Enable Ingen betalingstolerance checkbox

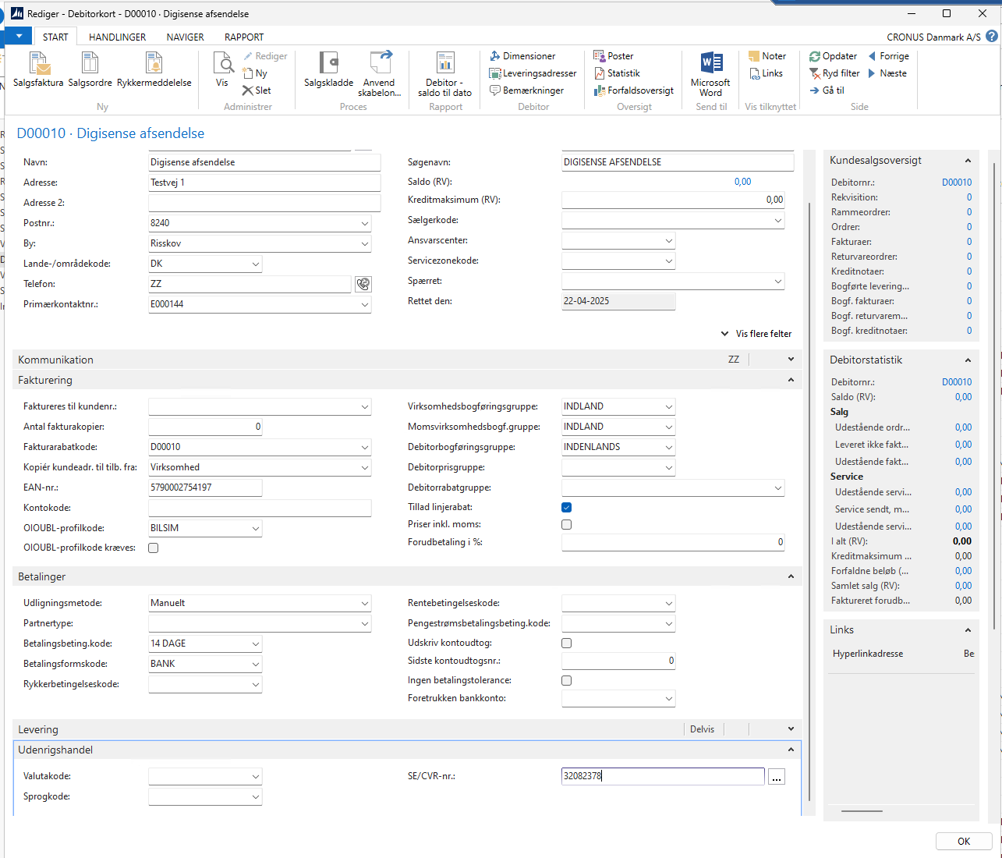567,680
